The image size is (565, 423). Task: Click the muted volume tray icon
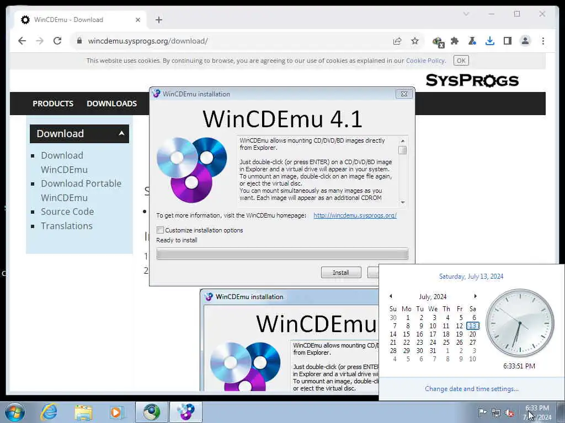509,413
